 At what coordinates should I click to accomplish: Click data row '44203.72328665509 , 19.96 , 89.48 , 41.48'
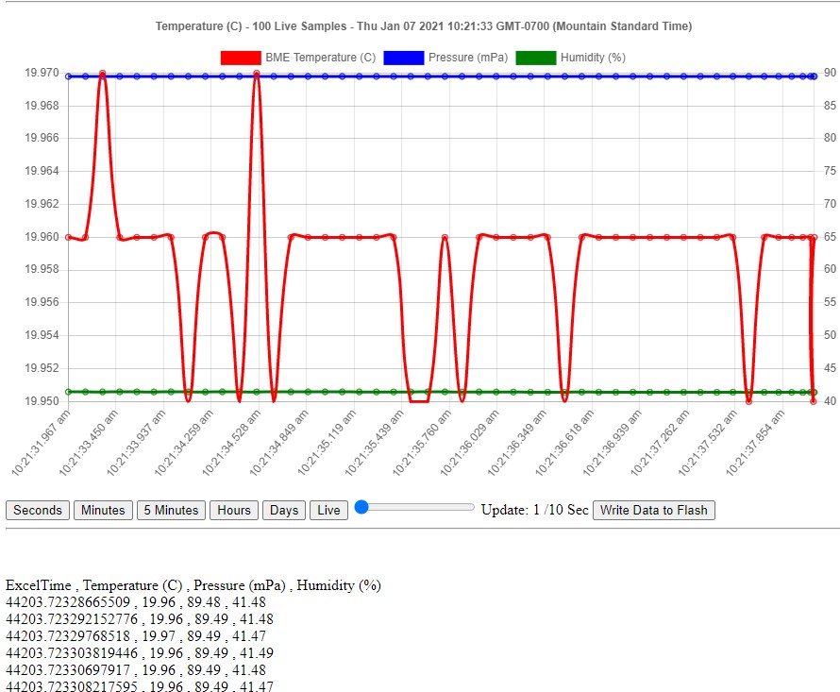click(136, 602)
